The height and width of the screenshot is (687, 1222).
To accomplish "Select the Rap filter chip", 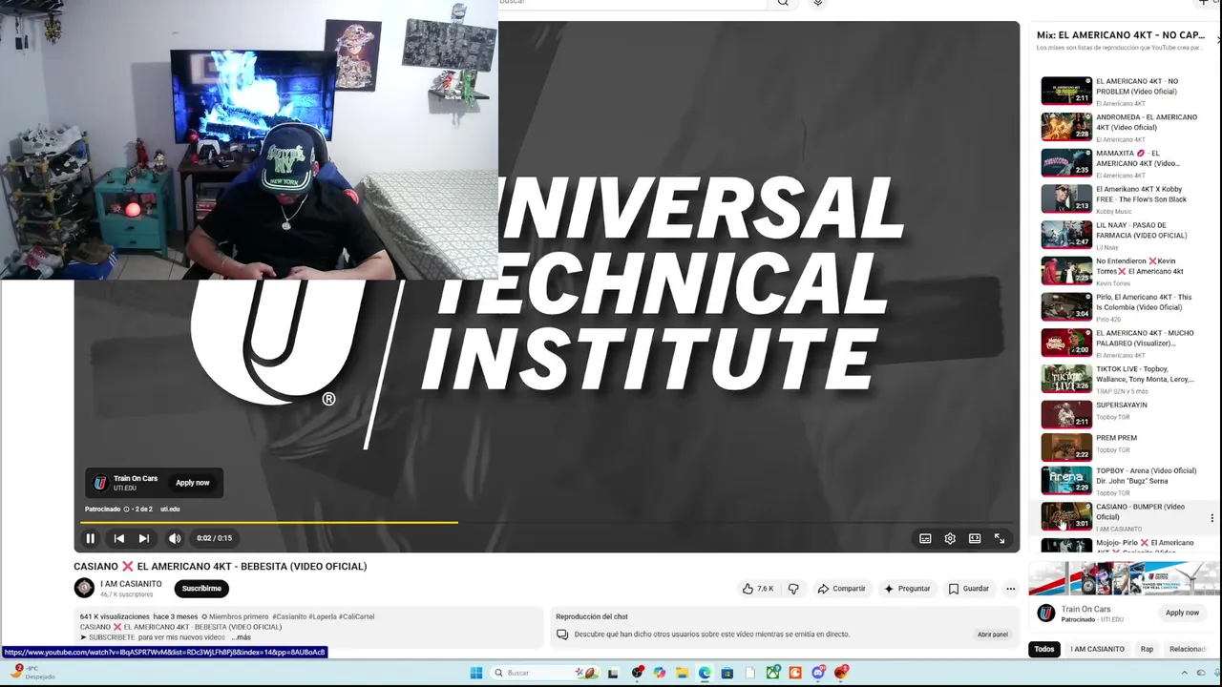I will coord(1147,649).
